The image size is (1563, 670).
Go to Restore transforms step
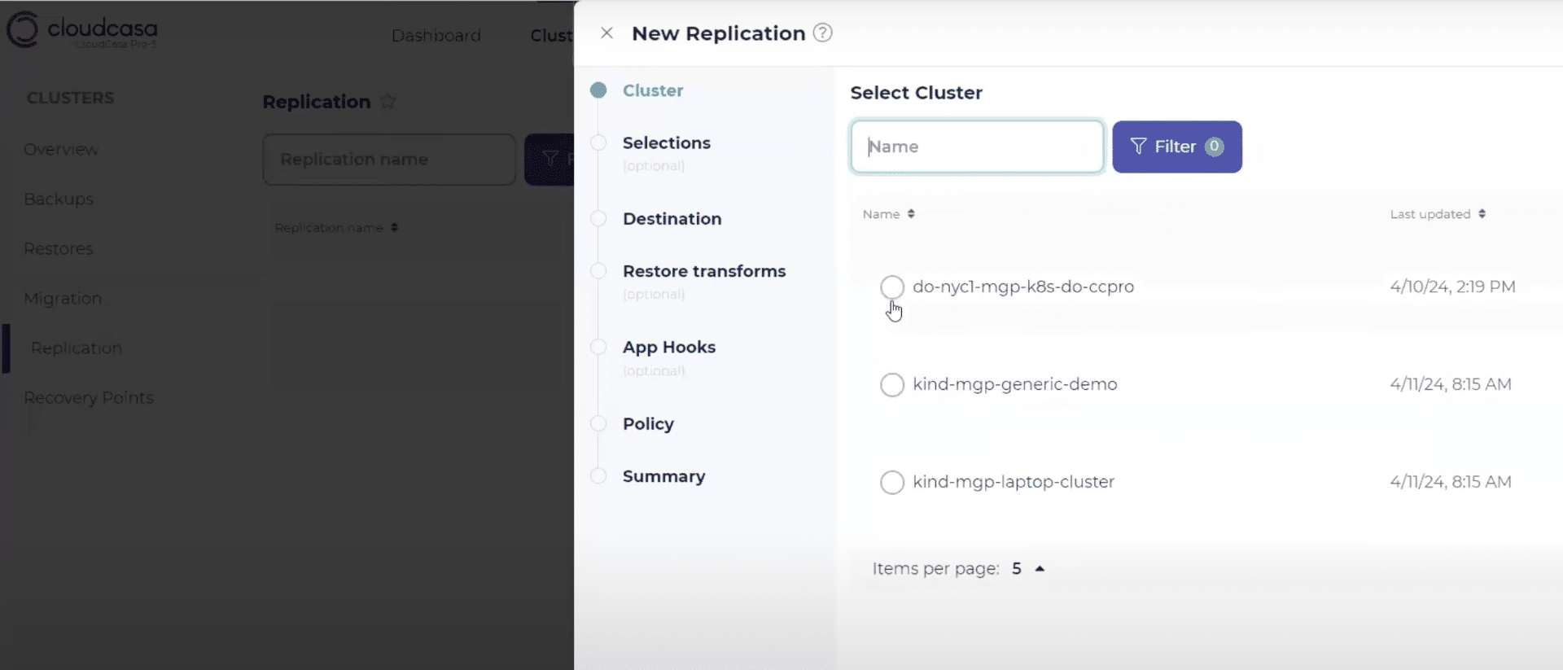(704, 271)
